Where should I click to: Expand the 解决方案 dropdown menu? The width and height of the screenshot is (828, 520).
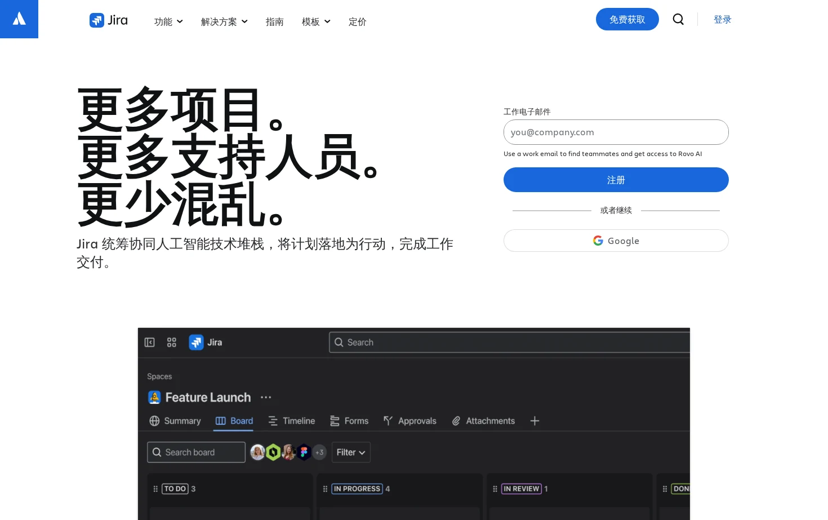224,21
